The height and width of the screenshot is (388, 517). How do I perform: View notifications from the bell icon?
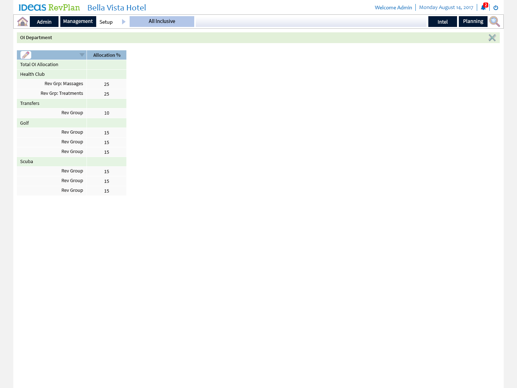click(483, 8)
